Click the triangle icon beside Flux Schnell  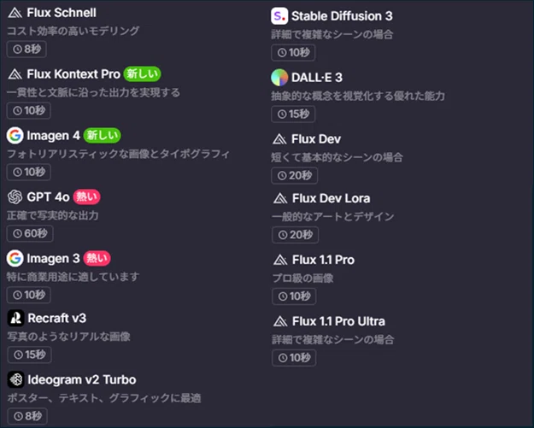coord(15,13)
